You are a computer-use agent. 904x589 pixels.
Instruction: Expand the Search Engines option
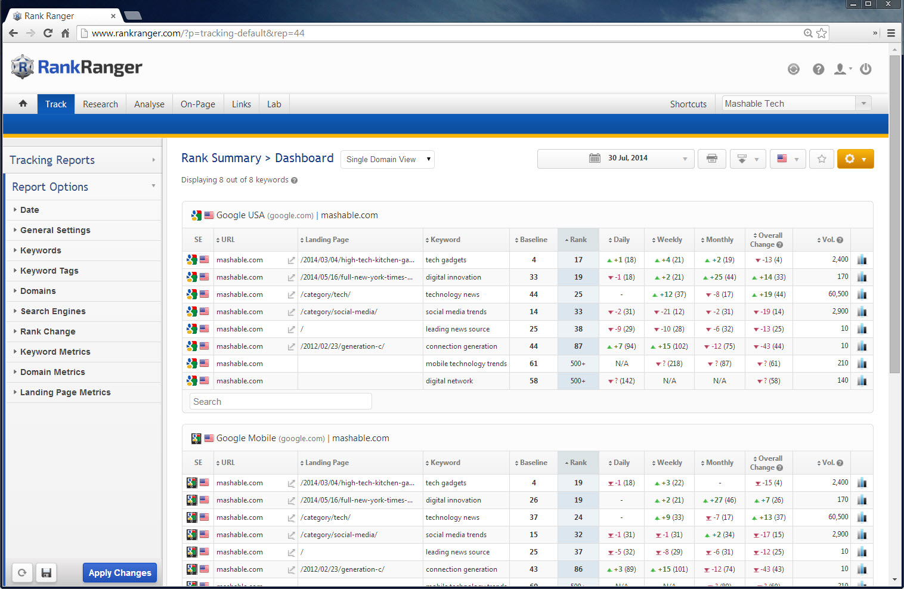pos(53,311)
